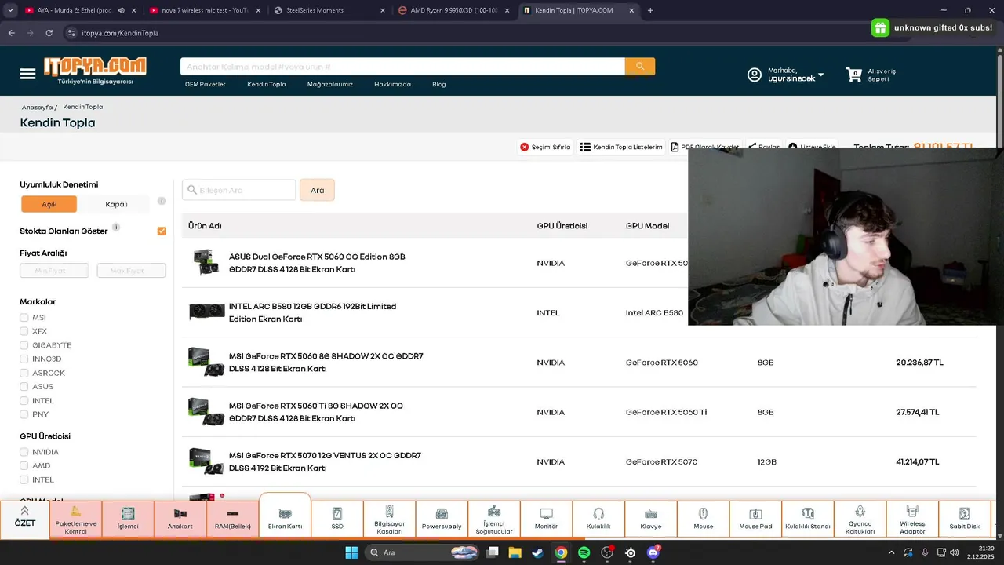The image size is (1004, 565).
Task: Select the RAM(Bellek) category icon
Action: click(x=232, y=513)
